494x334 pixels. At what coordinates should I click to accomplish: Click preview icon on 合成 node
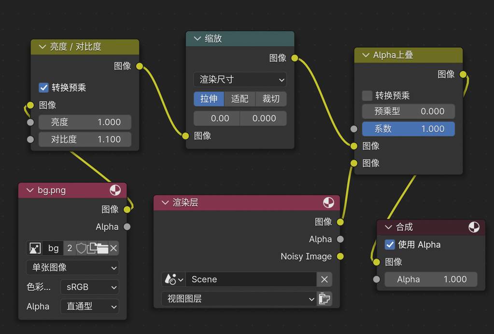(x=474, y=227)
